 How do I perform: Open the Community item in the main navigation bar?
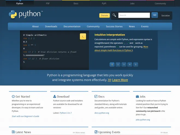pyautogui.click(x=93, y=26)
